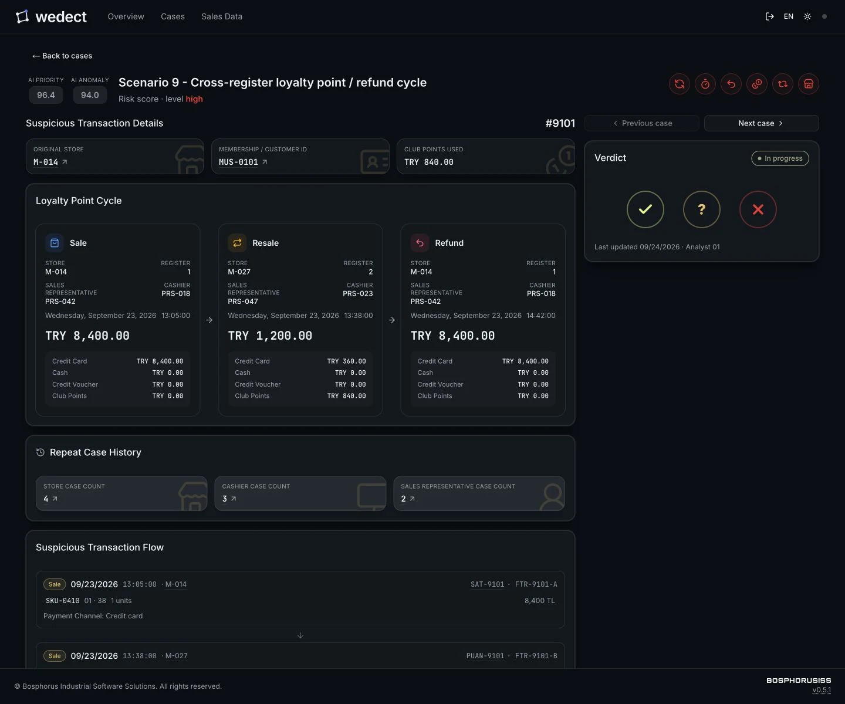Mark verdict as uncertain question mark

point(702,209)
